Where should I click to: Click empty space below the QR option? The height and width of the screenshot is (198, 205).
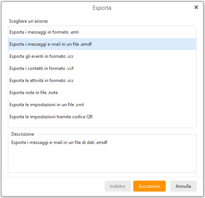pos(102,125)
